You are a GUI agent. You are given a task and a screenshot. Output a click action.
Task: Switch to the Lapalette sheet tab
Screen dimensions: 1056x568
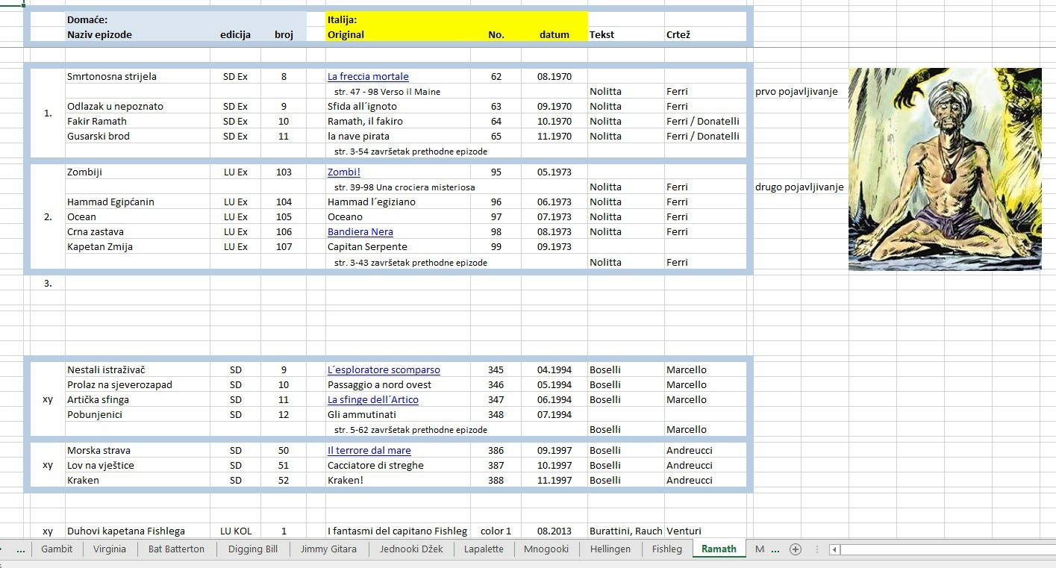click(x=484, y=549)
